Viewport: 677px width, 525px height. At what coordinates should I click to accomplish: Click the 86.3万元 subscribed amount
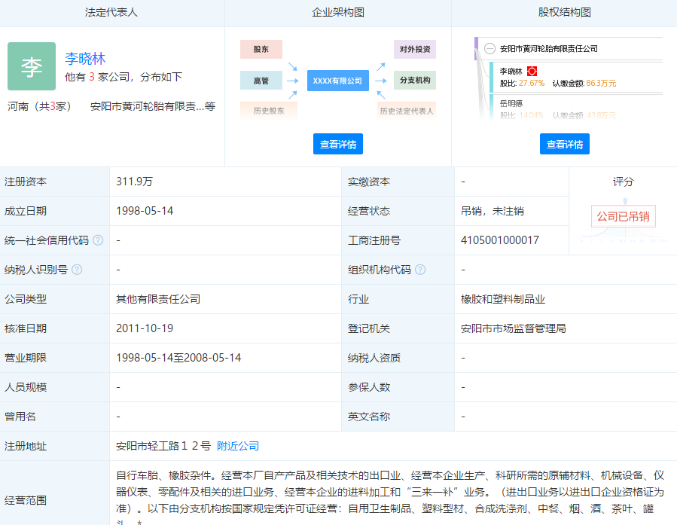coord(601,83)
